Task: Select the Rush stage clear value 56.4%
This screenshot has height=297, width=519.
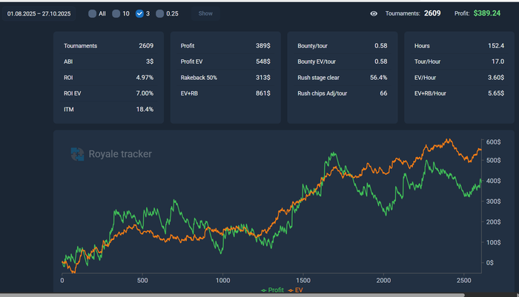Action: click(x=378, y=77)
